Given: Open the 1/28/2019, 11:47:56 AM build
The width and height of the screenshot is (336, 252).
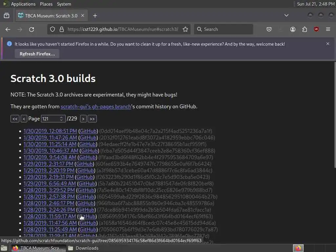Looking at the screenshot, I should point(50,223).
